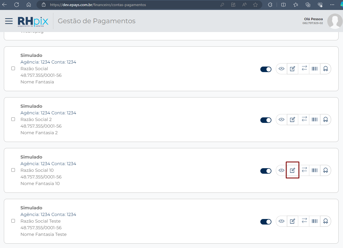Open the hamburger navigation menu

(9, 21)
